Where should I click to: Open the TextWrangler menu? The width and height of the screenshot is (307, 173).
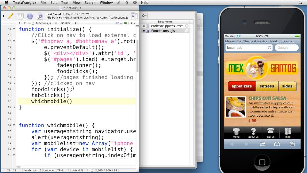point(25,3)
